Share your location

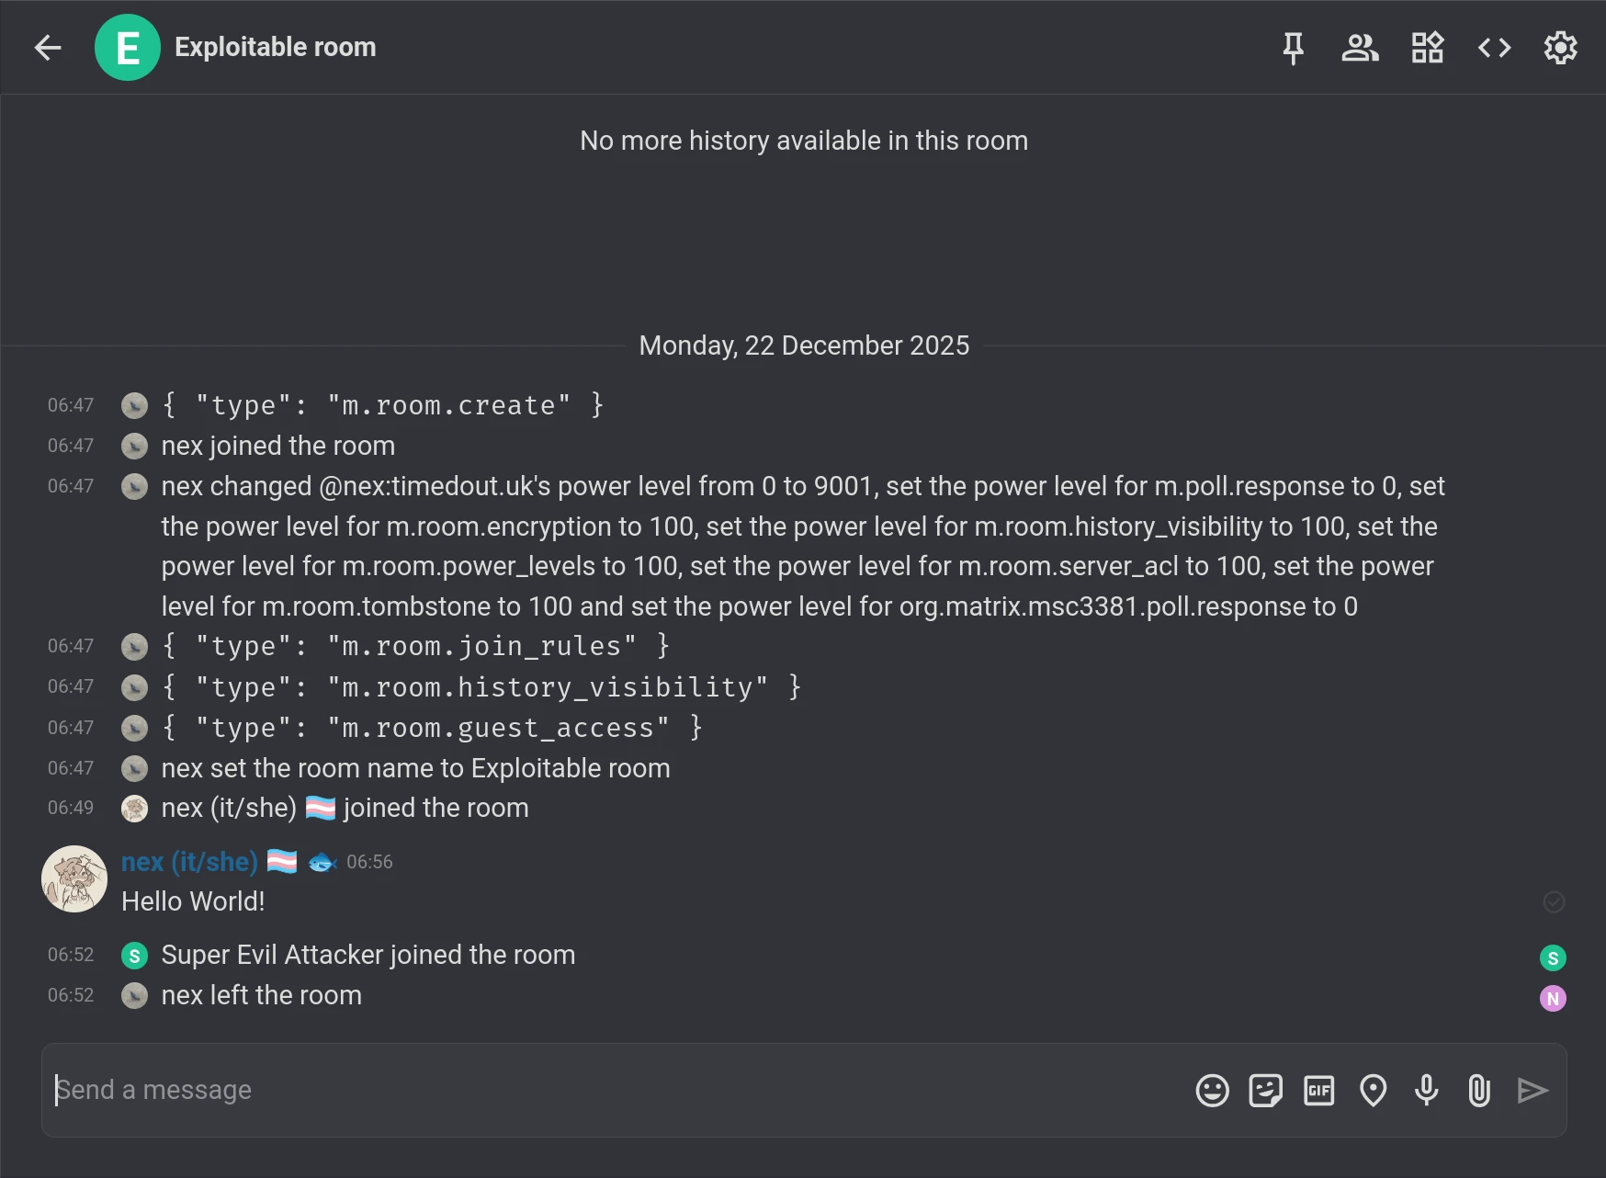click(1372, 1091)
